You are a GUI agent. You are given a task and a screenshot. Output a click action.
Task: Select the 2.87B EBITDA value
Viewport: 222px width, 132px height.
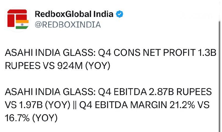tap(161, 92)
